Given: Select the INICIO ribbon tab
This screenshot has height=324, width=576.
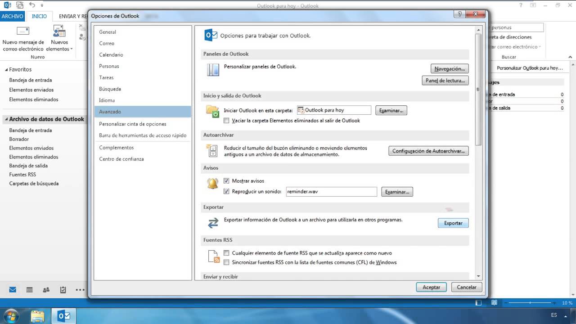Looking at the screenshot, I should [x=39, y=16].
